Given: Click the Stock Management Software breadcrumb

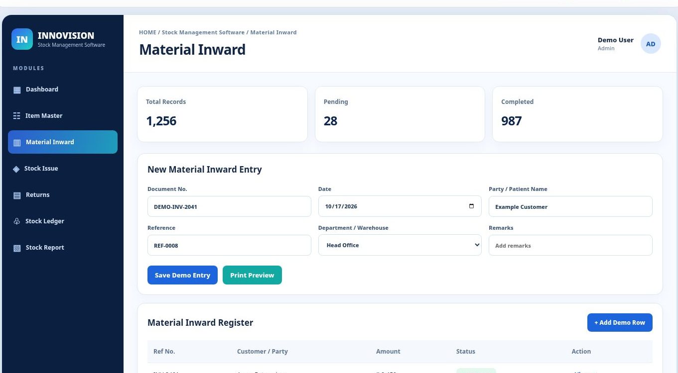Looking at the screenshot, I should point(203,32).
